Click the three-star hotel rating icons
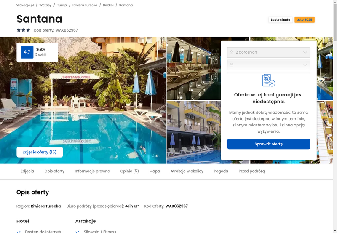Screen dimensions: 337x233 click(x=24, y=30)
